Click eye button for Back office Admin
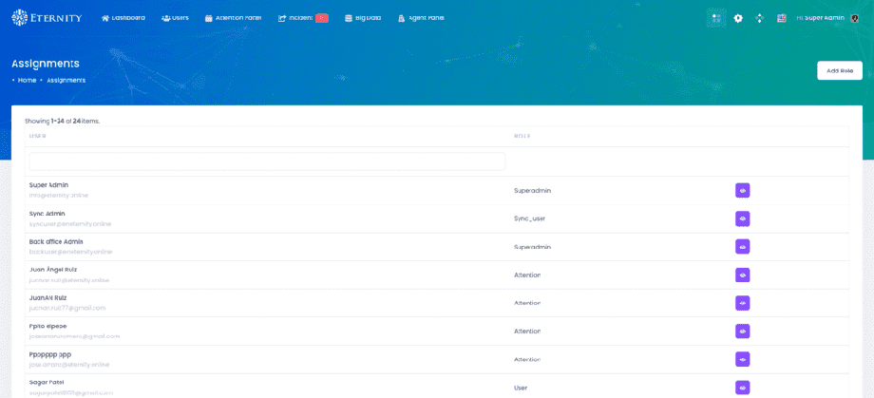 [x=742, y=246]
